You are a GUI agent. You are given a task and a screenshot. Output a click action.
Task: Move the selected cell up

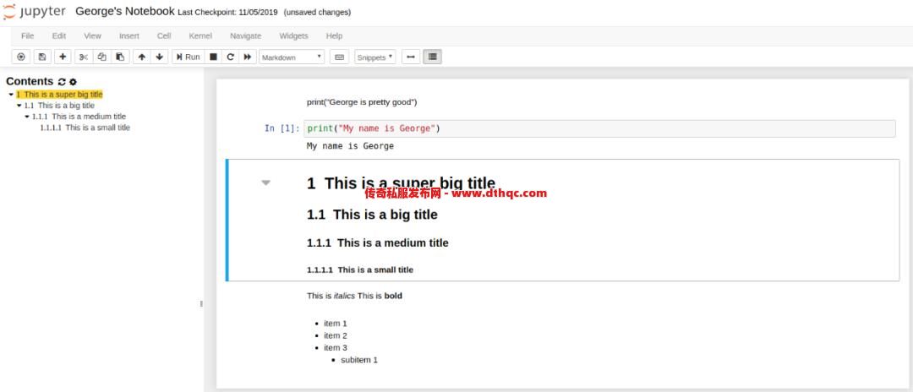coord(141,57)
